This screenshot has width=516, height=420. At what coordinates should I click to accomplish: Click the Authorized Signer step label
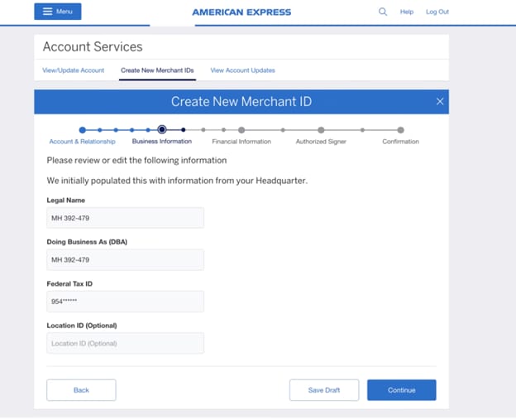point(321,142)
